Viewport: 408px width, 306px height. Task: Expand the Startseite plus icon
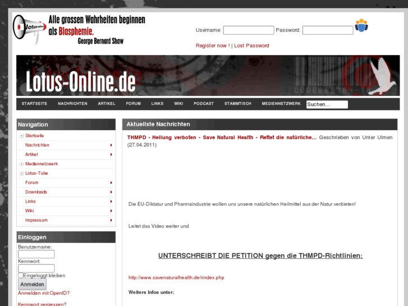point(21,136)
